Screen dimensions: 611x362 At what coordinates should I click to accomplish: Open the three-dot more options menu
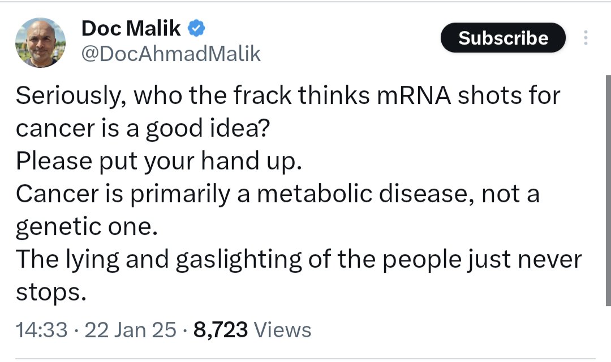[x=586, y=38]
